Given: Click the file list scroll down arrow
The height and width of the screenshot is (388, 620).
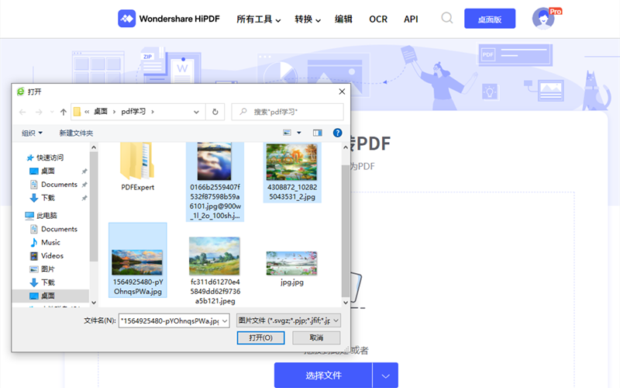Looking at the screenshot, I should click(345, 303).
